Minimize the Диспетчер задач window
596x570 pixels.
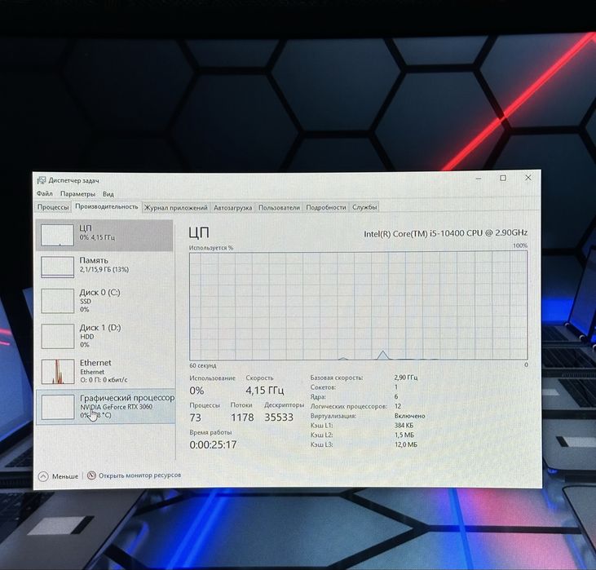coord(479,179)
